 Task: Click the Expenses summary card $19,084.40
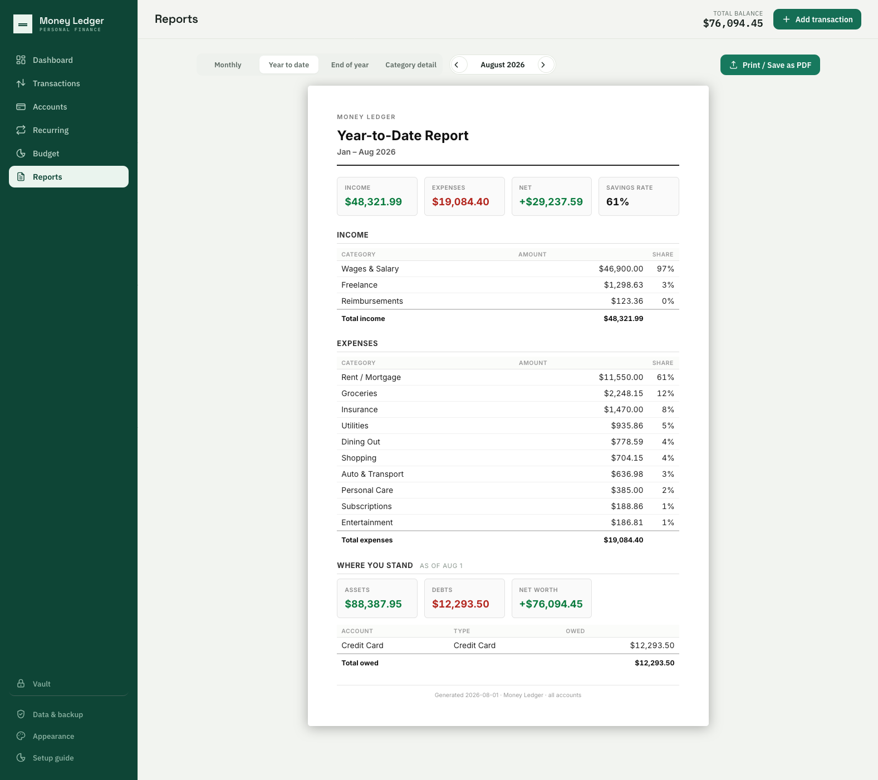pyautogui.click(x=464, y=196)
